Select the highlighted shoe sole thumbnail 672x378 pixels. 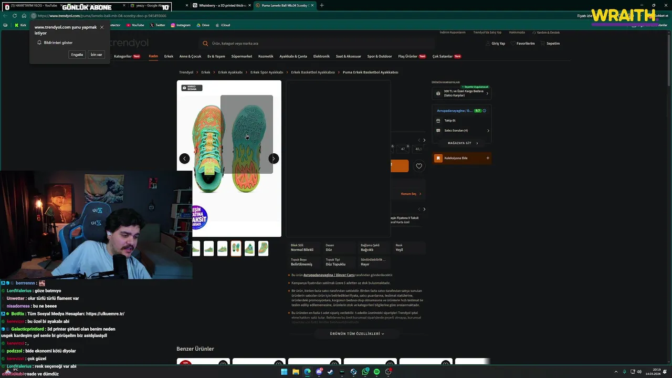click(236, 248)
